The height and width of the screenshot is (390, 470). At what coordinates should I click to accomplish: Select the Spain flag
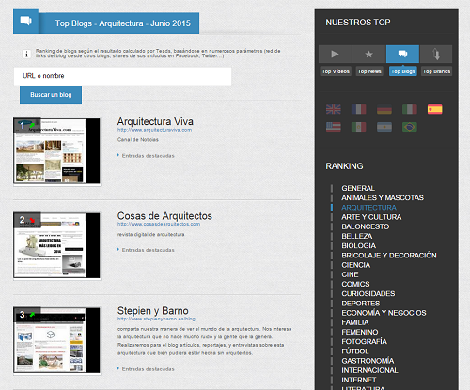tap(435, 109)
